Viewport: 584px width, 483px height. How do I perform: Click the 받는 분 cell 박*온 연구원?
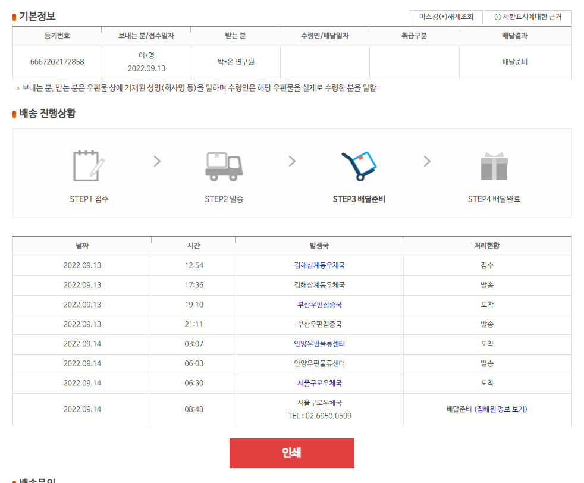point(236,62)
